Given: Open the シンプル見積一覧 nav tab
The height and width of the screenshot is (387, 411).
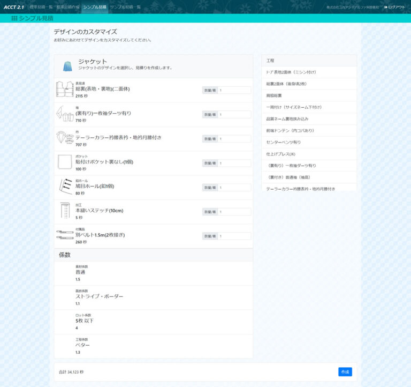Looking at the screenshot, I should coord(125,7).
